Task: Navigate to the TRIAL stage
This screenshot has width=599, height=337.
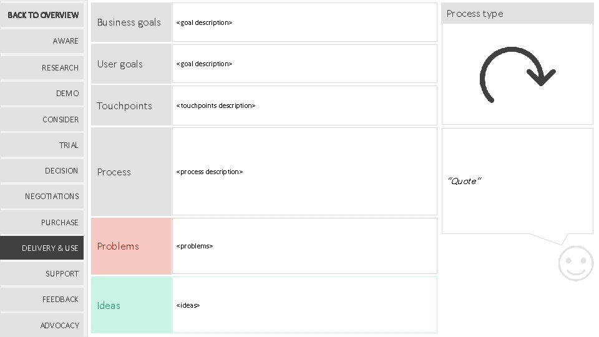Action: 42,145
